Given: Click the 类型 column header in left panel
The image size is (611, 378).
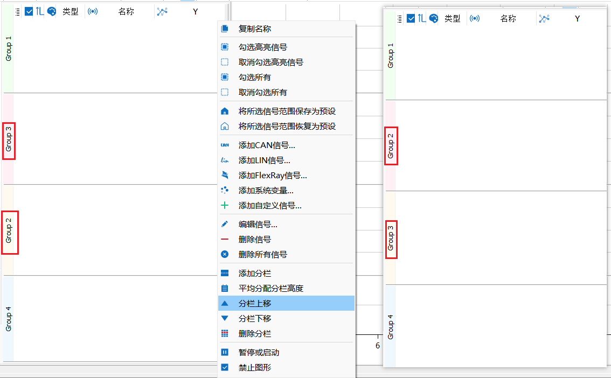Looking at the screenshot, I should point(71,12).
